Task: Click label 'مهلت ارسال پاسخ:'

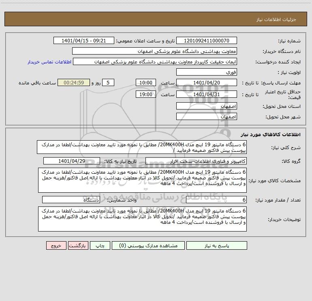Action: (x=281, y=83)
